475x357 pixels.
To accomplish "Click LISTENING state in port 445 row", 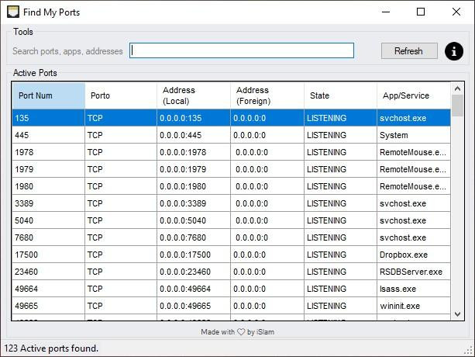I will click(x=340, y=135).
